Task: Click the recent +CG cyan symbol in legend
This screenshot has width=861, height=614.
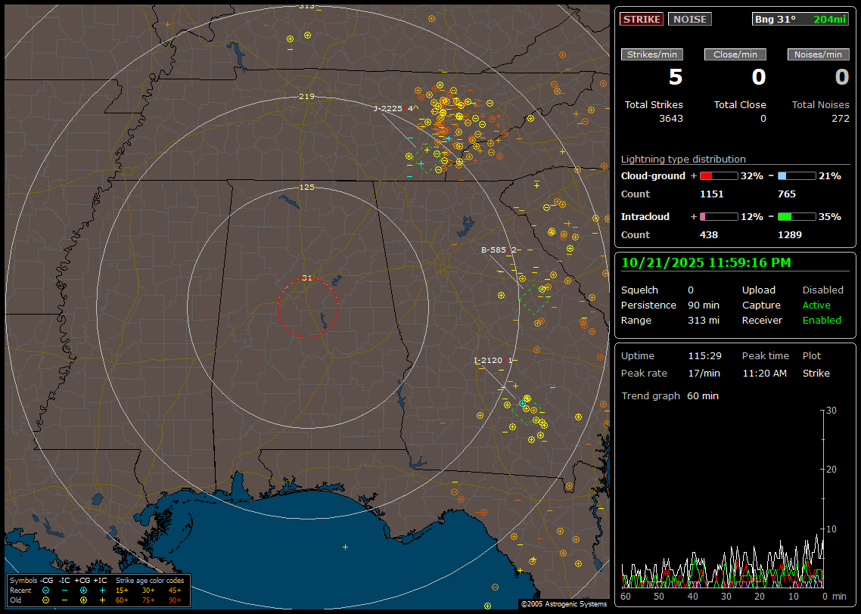Action: 83,590
